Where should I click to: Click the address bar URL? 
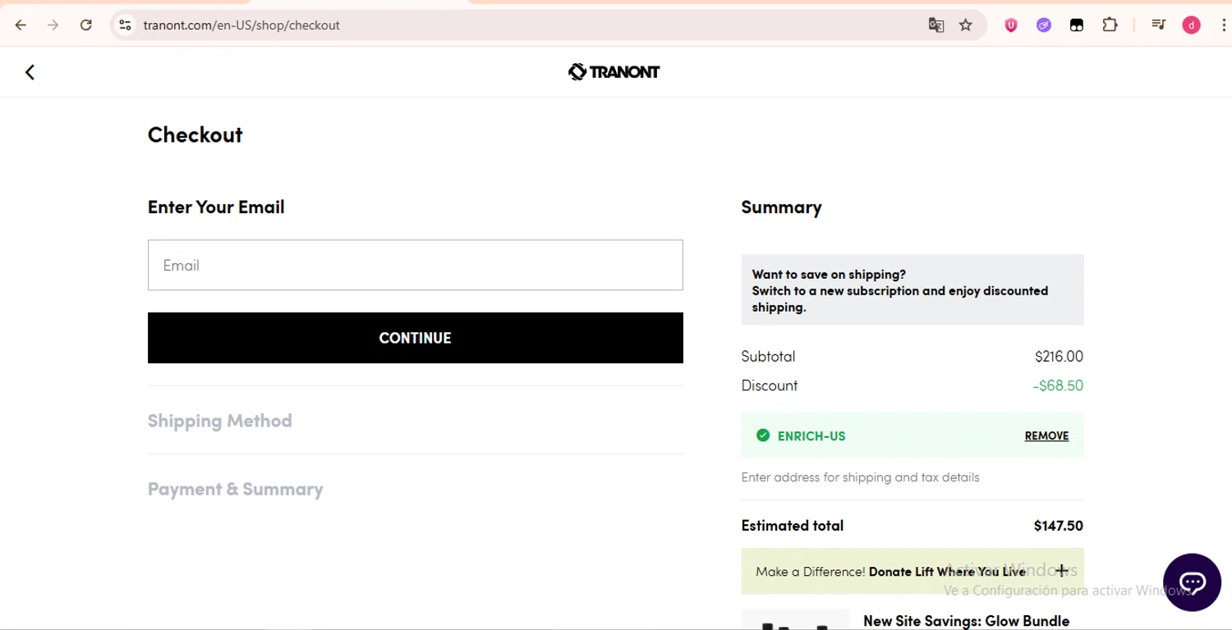[241, 25]
